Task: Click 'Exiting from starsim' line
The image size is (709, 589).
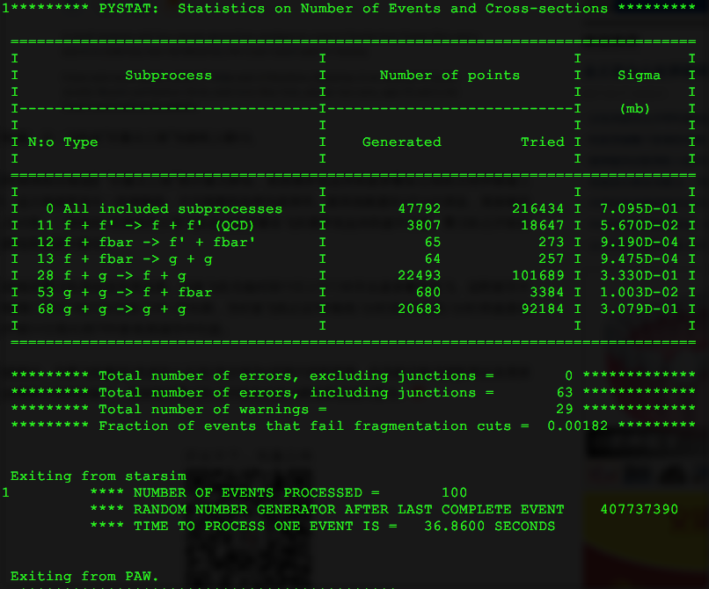Action: (99, 476)
